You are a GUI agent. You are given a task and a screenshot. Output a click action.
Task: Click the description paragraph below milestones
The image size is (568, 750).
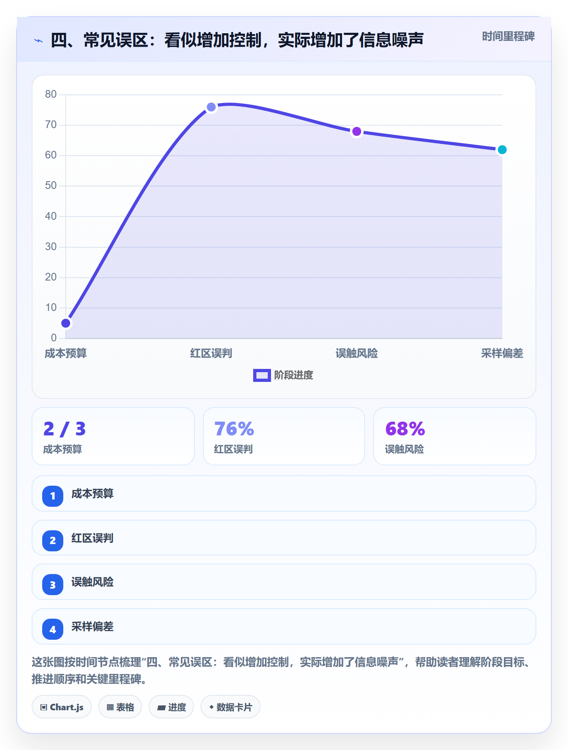[x=282, y=671]
